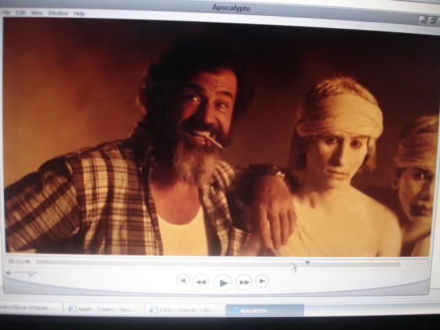This screenshot has width=440, height=330.
Task: Switch to IMDb Boards taskbar window
Action: [184, 310]
